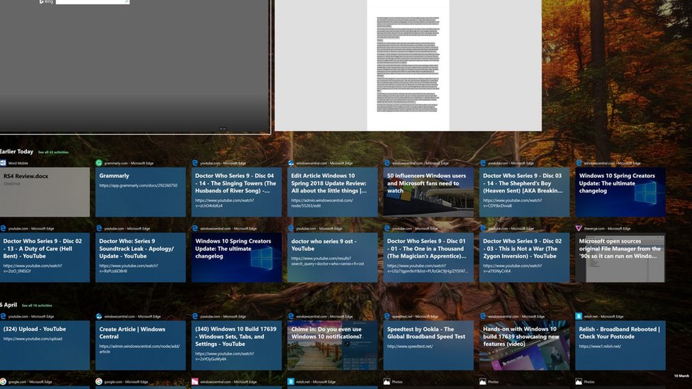Click Edge icon above Speedtest card

pos(387,316)
